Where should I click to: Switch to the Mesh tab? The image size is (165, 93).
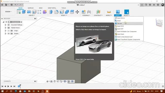click(x=41, y=8)
